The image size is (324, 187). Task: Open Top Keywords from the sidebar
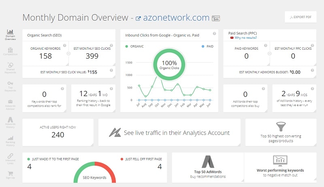pyautogui.click(x=11, y=86)
